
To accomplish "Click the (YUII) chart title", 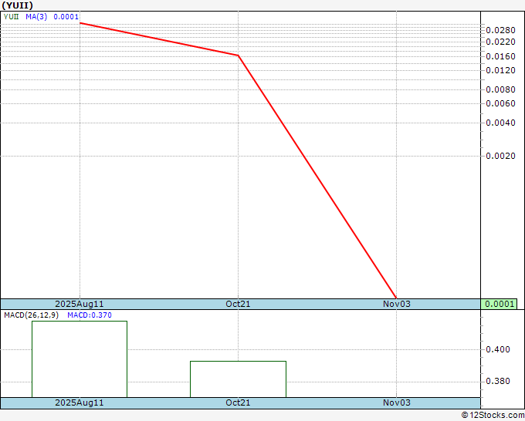I will pos(18,5).
